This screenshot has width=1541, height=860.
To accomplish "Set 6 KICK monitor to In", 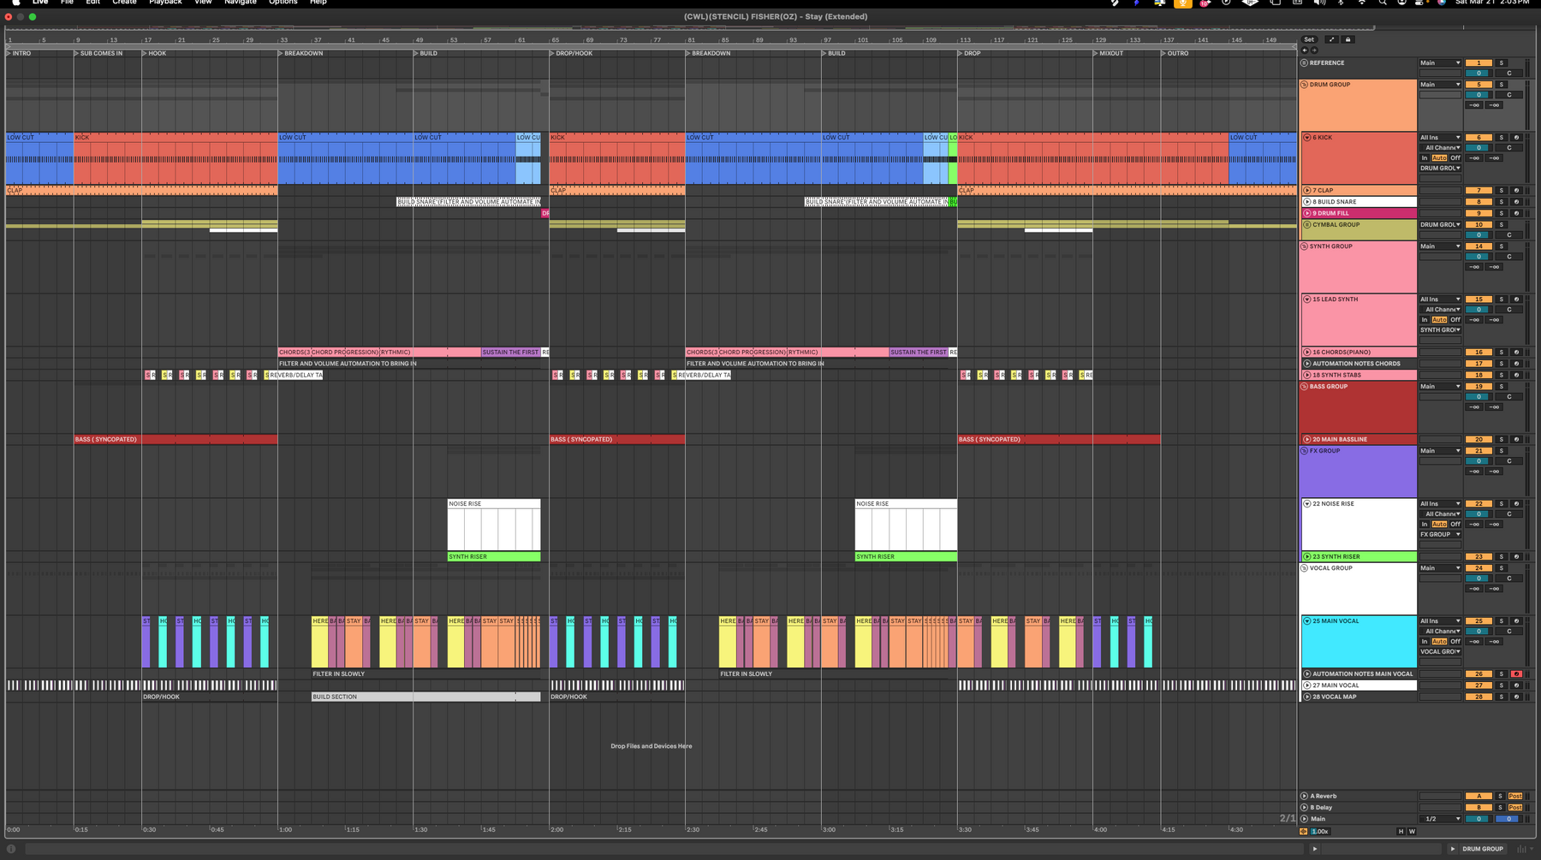I will pyautogui.click(x=1425, y=158).
